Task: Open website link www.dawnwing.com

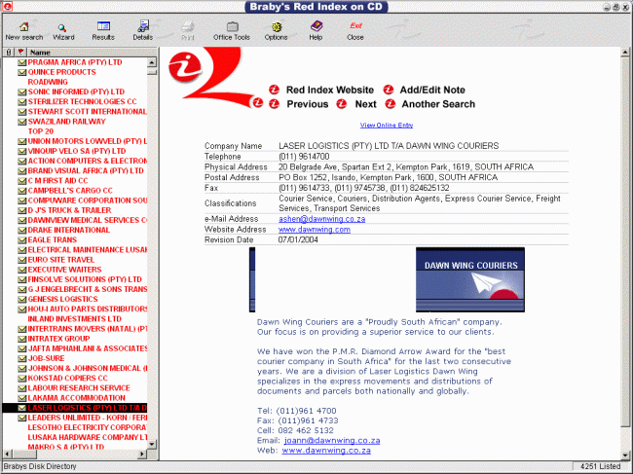Action: 315,229
